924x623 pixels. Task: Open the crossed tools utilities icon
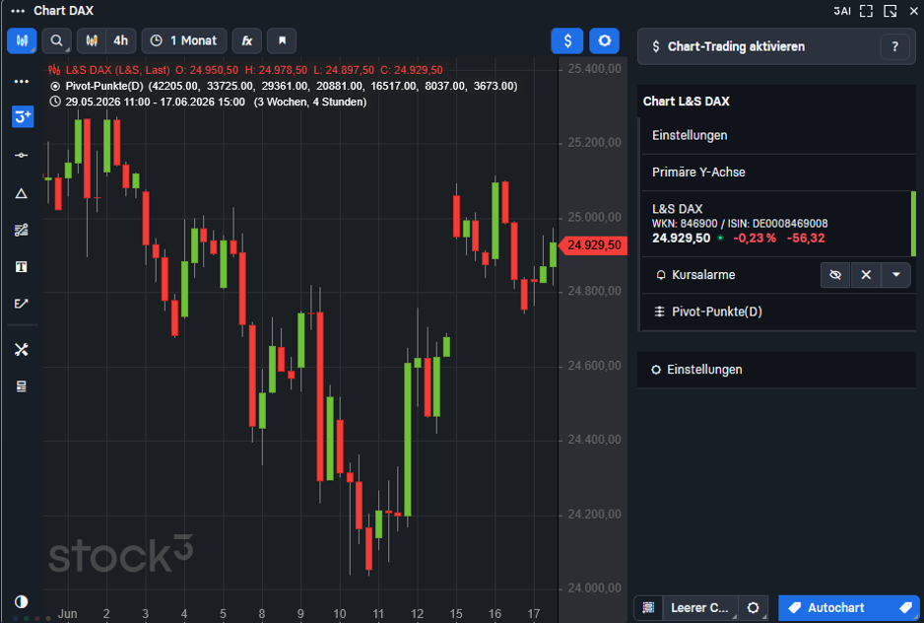(22, 350)
